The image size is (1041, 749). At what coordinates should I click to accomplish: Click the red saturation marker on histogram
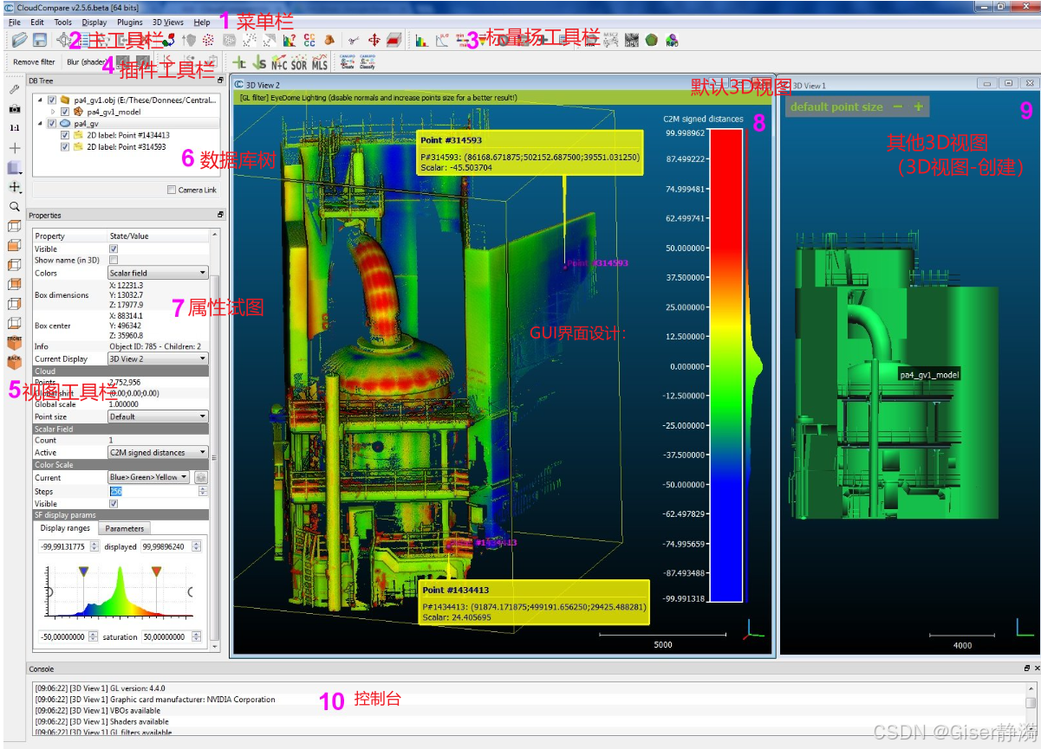[x=157, y=571]
